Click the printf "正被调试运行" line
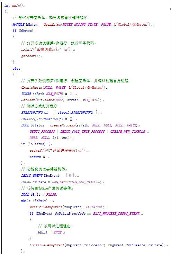The image size is (171, 256). pos(47,49)
